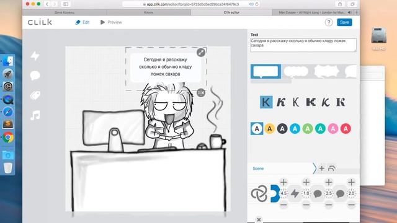Decrease the 2.5 duration value
Screen dimensions: 397x223
pos(329,204)
